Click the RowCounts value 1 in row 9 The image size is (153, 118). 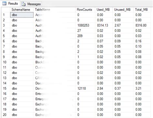(78, 57)
